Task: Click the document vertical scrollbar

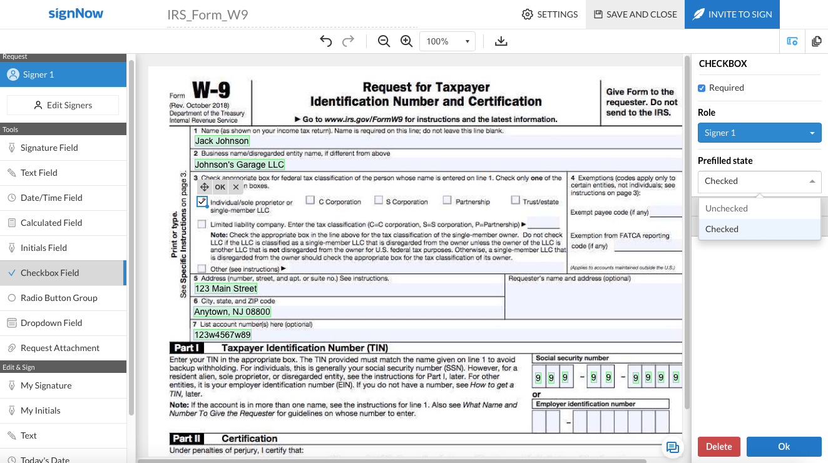Action: (687, 232)
